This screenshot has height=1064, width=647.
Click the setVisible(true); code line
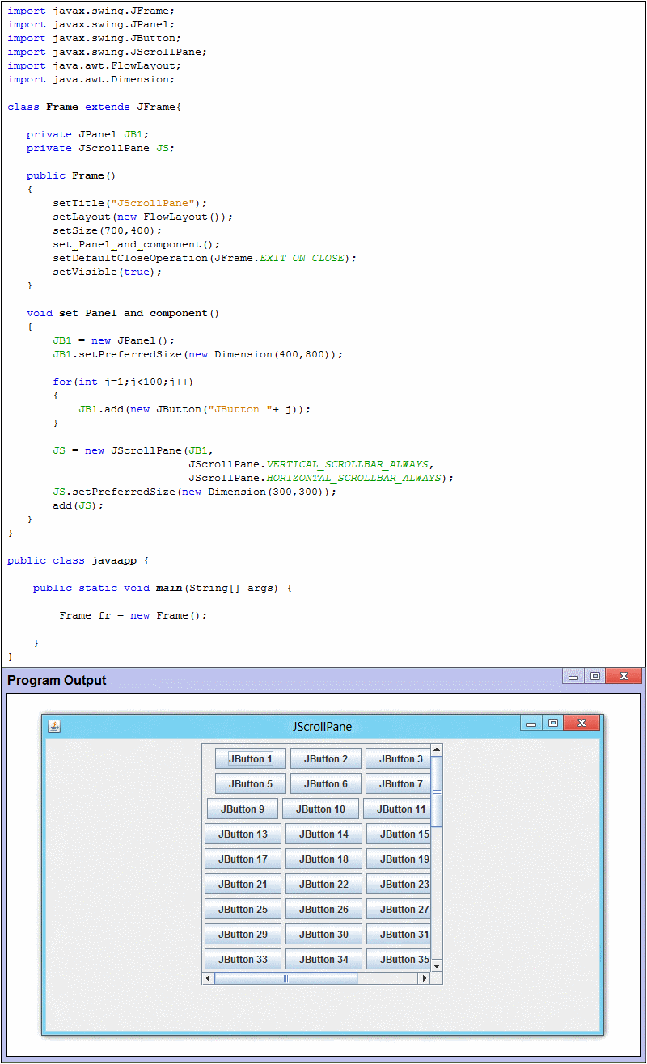pos(108,272)
